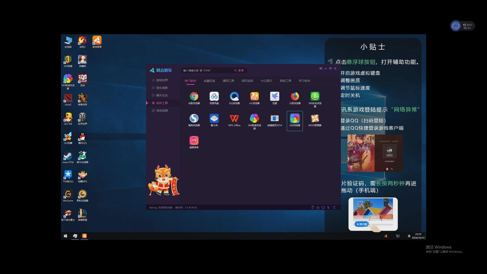This screenshot has width=487, height=274.
Task: Click the speaker icon in the status bar
Action: pos(334,207)
